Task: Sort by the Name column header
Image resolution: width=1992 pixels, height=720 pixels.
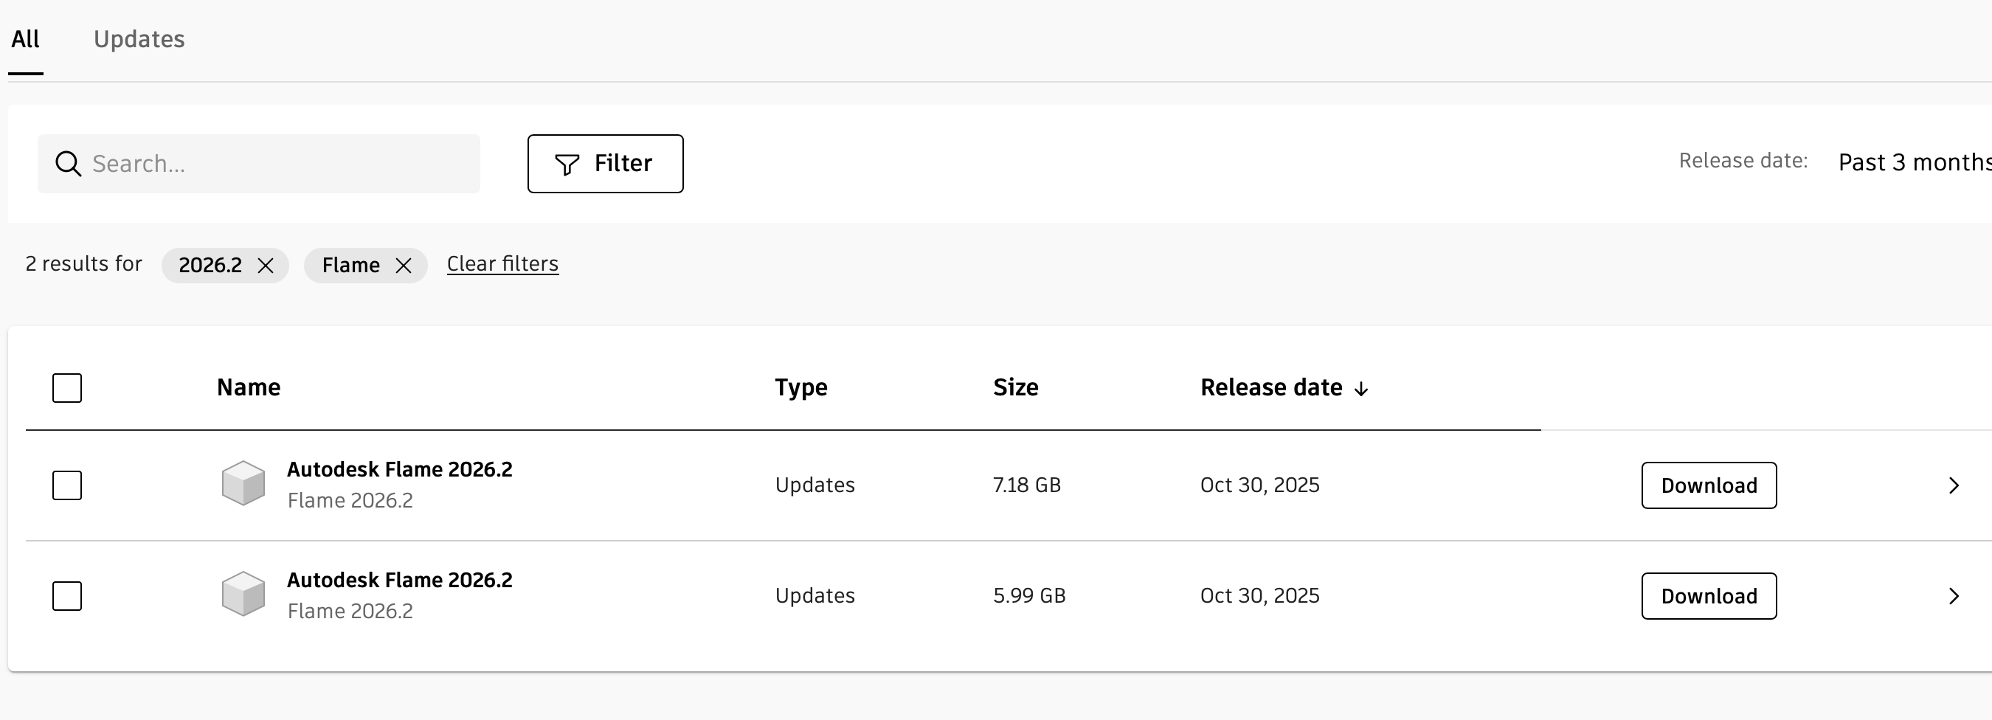Action: (x=248, y=387)
